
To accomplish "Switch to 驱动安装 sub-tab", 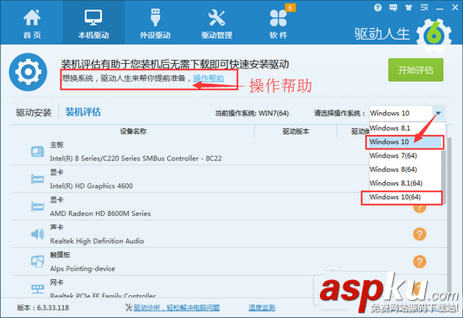I will (x=34, y=113).
